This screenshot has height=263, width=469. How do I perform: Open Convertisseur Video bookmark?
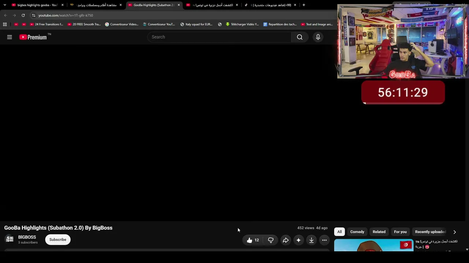tap(122, 24)
